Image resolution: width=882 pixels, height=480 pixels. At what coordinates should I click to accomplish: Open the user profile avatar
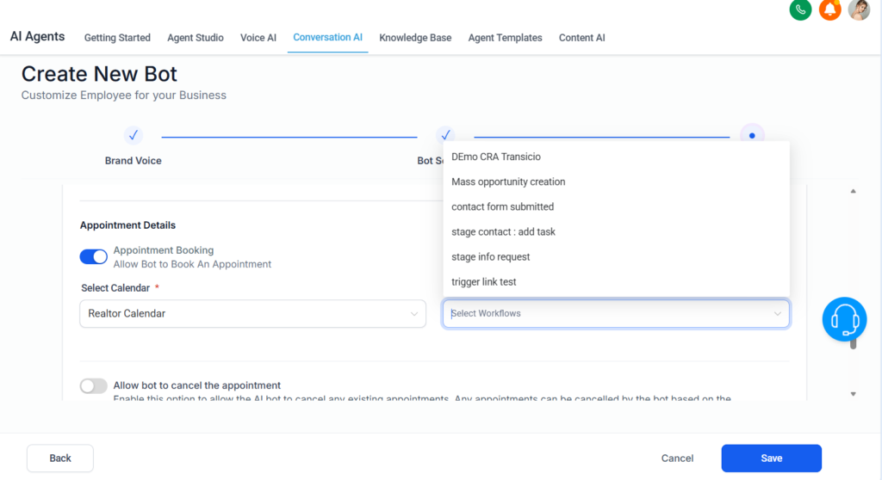[x=859, y=9]
